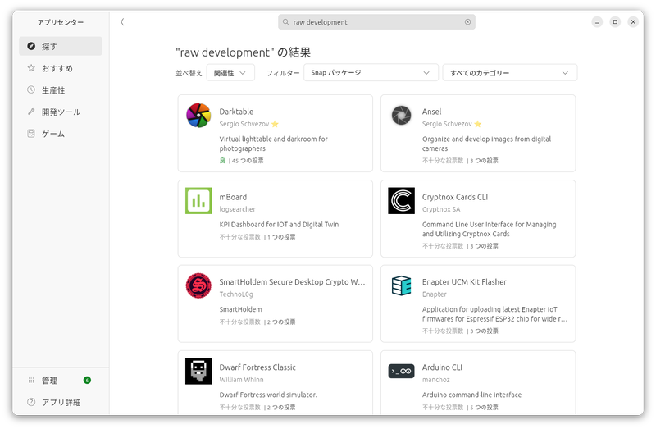Click the アプリセンター title label
This screenshot has height=429, width=656.
(61, 22)
